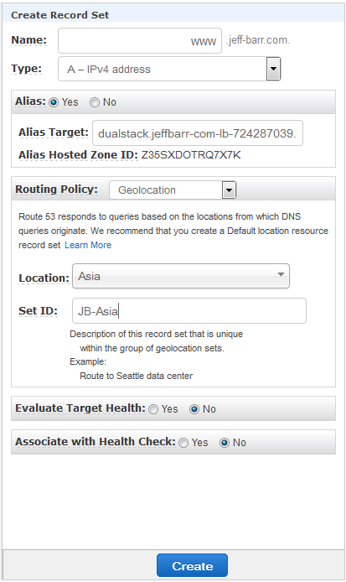
Task: Click the Alias Hosted Zone ID label
Action: (78, 155)
